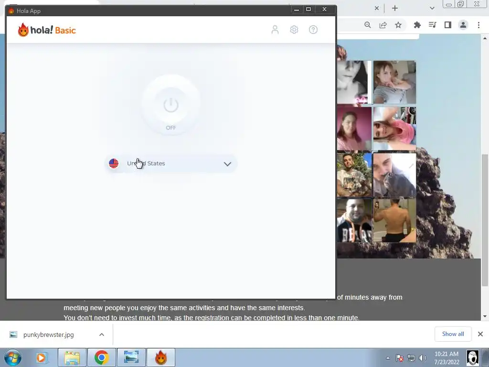Bookmark this page with star icon
Screen dimensions: 489x367
(x=398, y=25)
